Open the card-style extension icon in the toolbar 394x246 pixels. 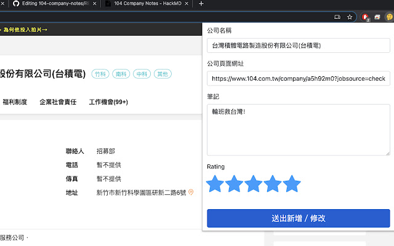[377, 17]
